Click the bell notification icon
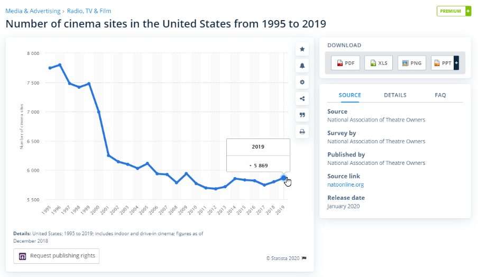The image size is (478, 277). point(302,66)
